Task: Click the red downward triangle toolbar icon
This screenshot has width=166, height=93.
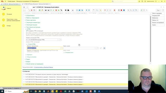Action: click(105, 10)
